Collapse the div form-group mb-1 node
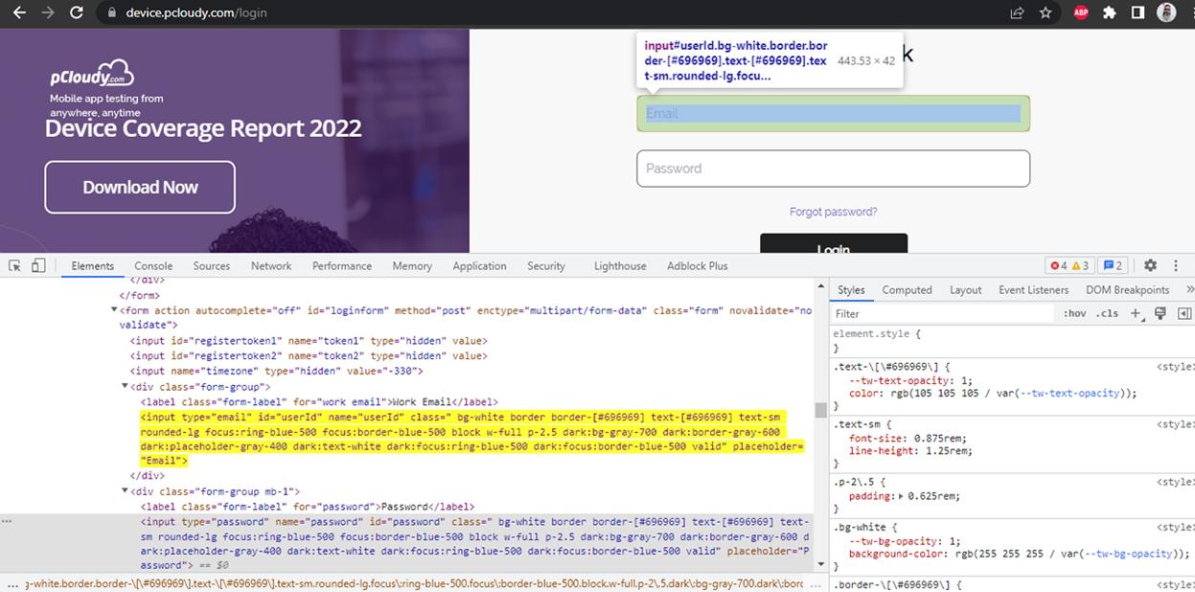 coord(126,491)
